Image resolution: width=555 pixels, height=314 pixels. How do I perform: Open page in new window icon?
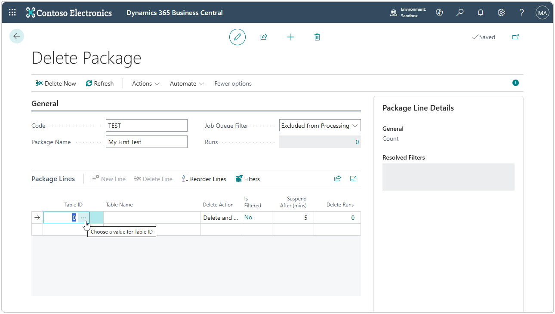(x=515, y=37)
